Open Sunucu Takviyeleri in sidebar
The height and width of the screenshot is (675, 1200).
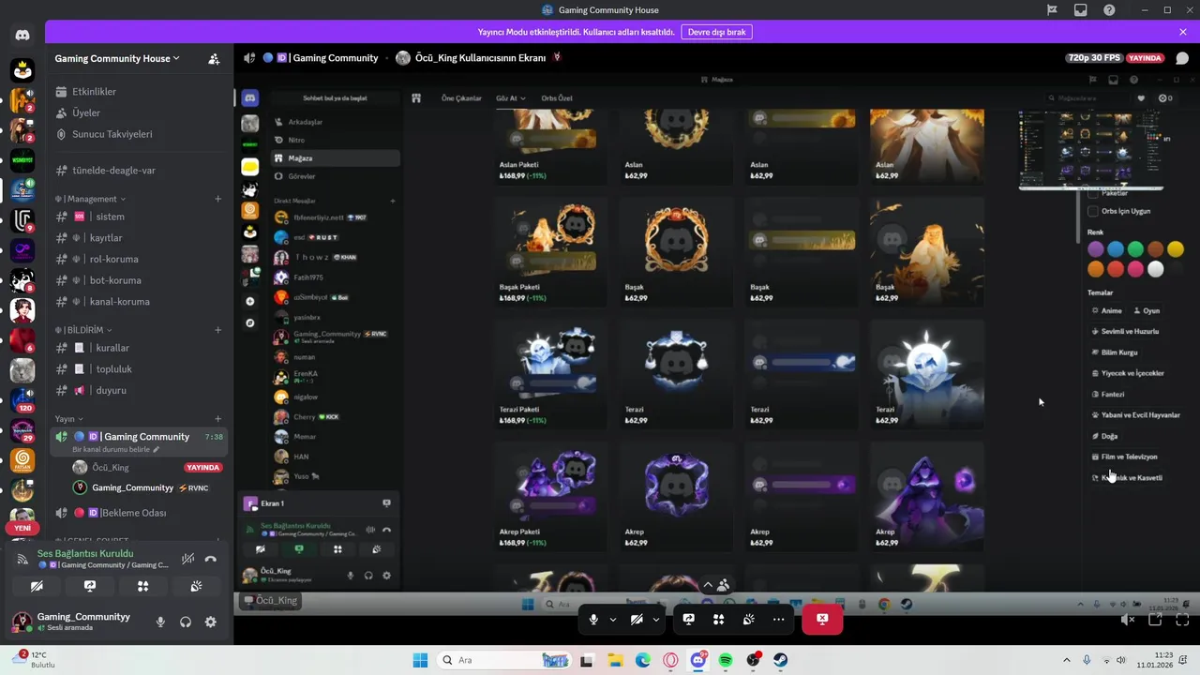pyautogui.click(x=141, y=134)
